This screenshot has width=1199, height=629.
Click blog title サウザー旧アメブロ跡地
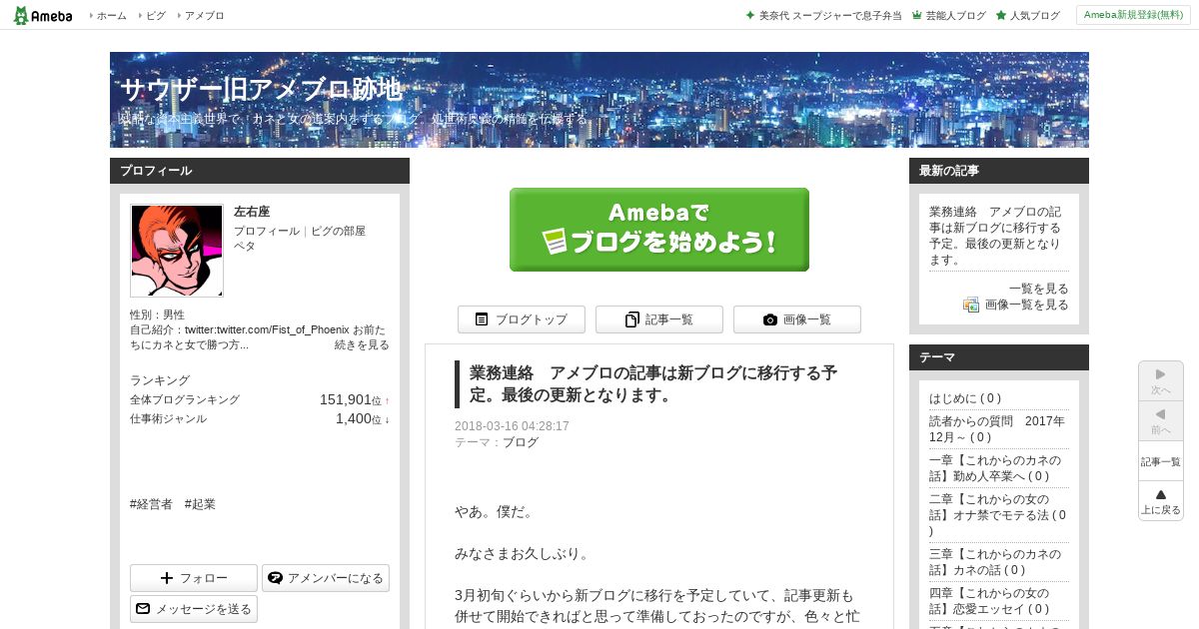coord(261,90)
